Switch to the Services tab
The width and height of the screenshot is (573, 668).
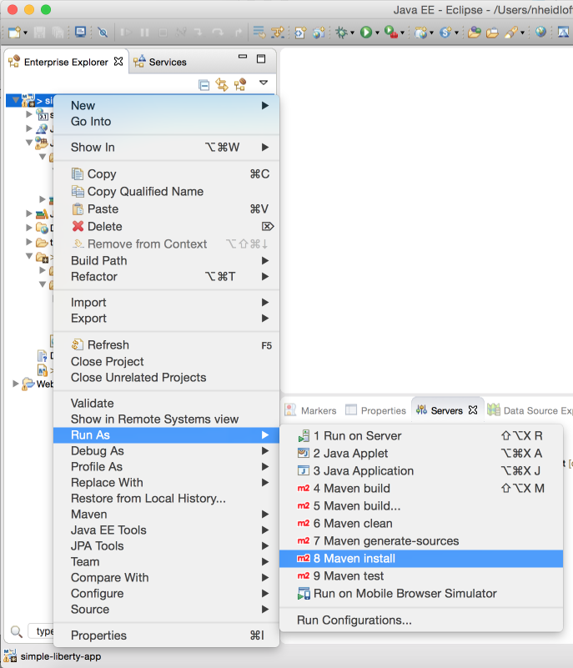pos(160,63)
